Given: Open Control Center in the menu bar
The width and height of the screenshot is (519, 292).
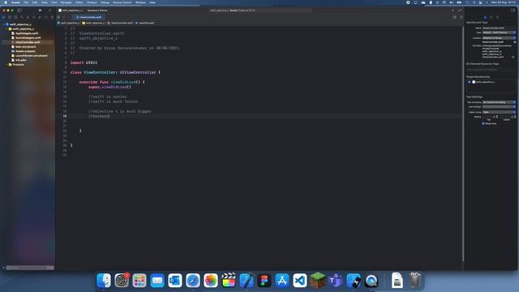Looking at the screenshot, I should point(480,2).
